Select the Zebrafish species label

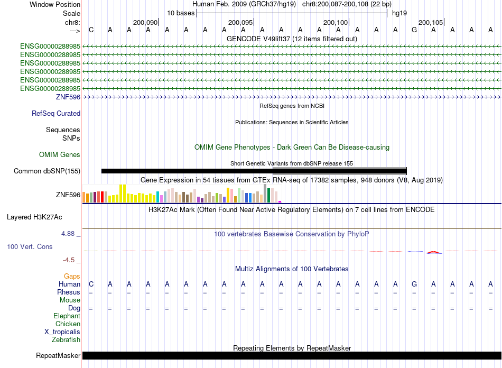(x=66, y=339)
